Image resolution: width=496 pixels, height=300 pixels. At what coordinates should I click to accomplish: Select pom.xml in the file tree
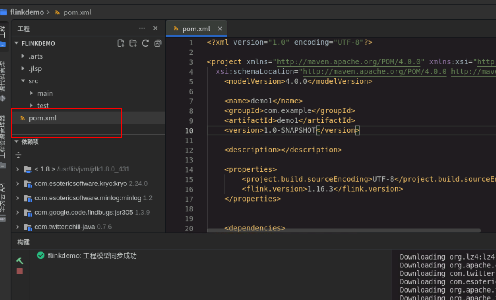click(x=42, y=118)
